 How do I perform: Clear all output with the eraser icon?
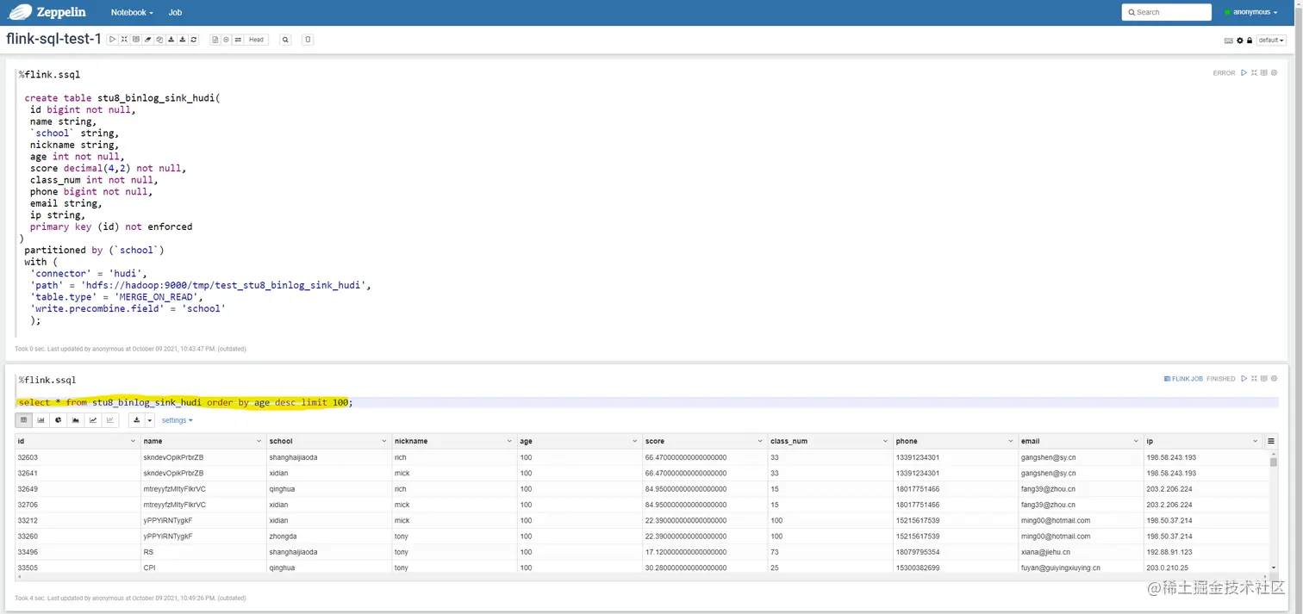[147, 40]
